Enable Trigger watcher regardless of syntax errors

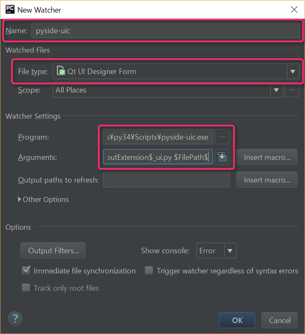point(149,270)
